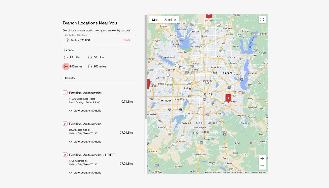The height and width of the screenshot is (188, 329).
Task: Click the results list scrollbar
Action: [146, 67]
